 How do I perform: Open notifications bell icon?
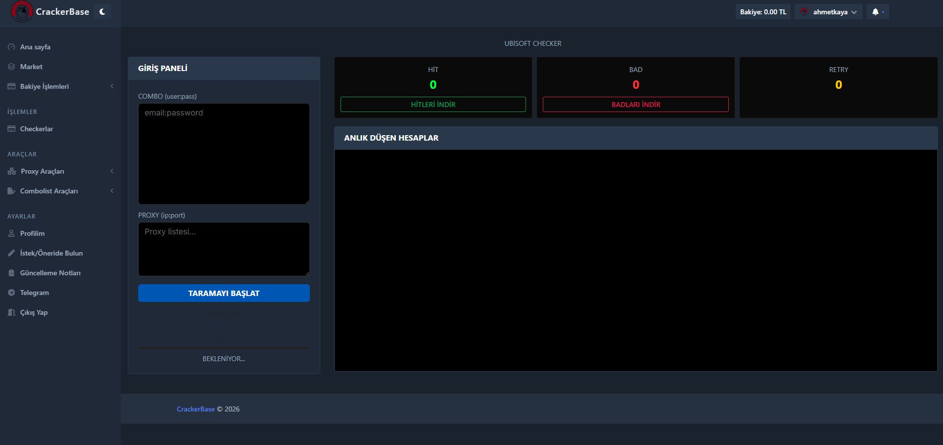[x=875, y=12]
